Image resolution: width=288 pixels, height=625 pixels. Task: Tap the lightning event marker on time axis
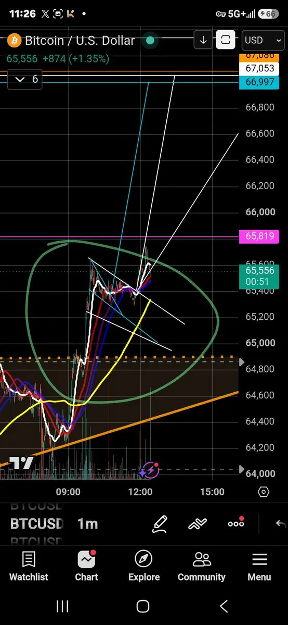(150, 470)
